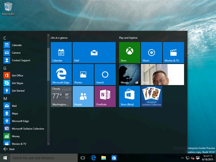216x162 pixels.
Task: Open the Music tile
Action: click(152, 53)
